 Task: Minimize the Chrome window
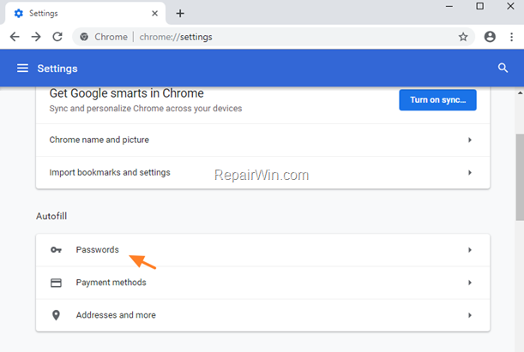(449, 6)
